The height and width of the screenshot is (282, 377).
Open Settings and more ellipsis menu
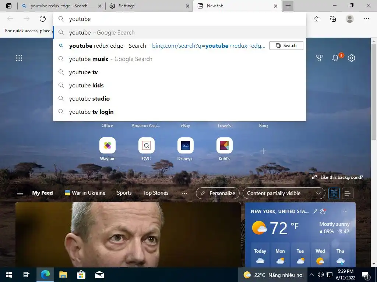(x=366, y=19)
